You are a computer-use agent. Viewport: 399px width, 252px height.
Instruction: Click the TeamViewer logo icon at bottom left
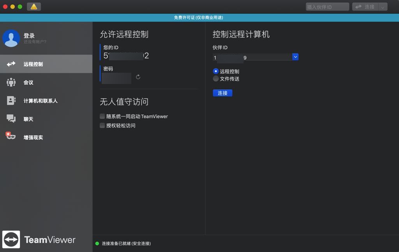point(11,239)
